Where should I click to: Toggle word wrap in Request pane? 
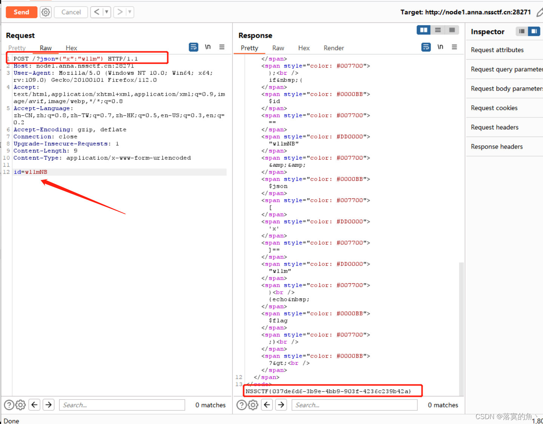[194, 47]
